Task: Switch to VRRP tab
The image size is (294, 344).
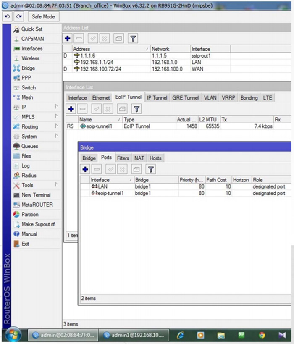Action: pyautogui.click(x=228, y=98)
